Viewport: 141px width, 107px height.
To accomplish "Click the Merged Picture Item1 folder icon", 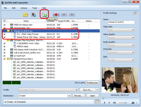I will 8,59.
